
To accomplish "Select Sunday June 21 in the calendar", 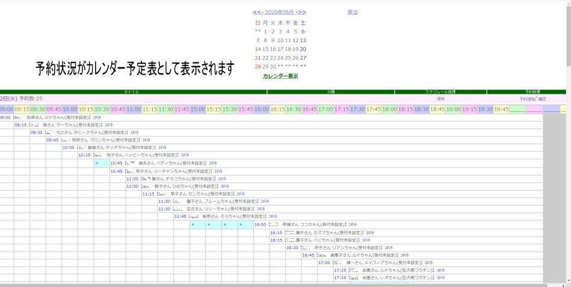I will (x=258, y=58).
